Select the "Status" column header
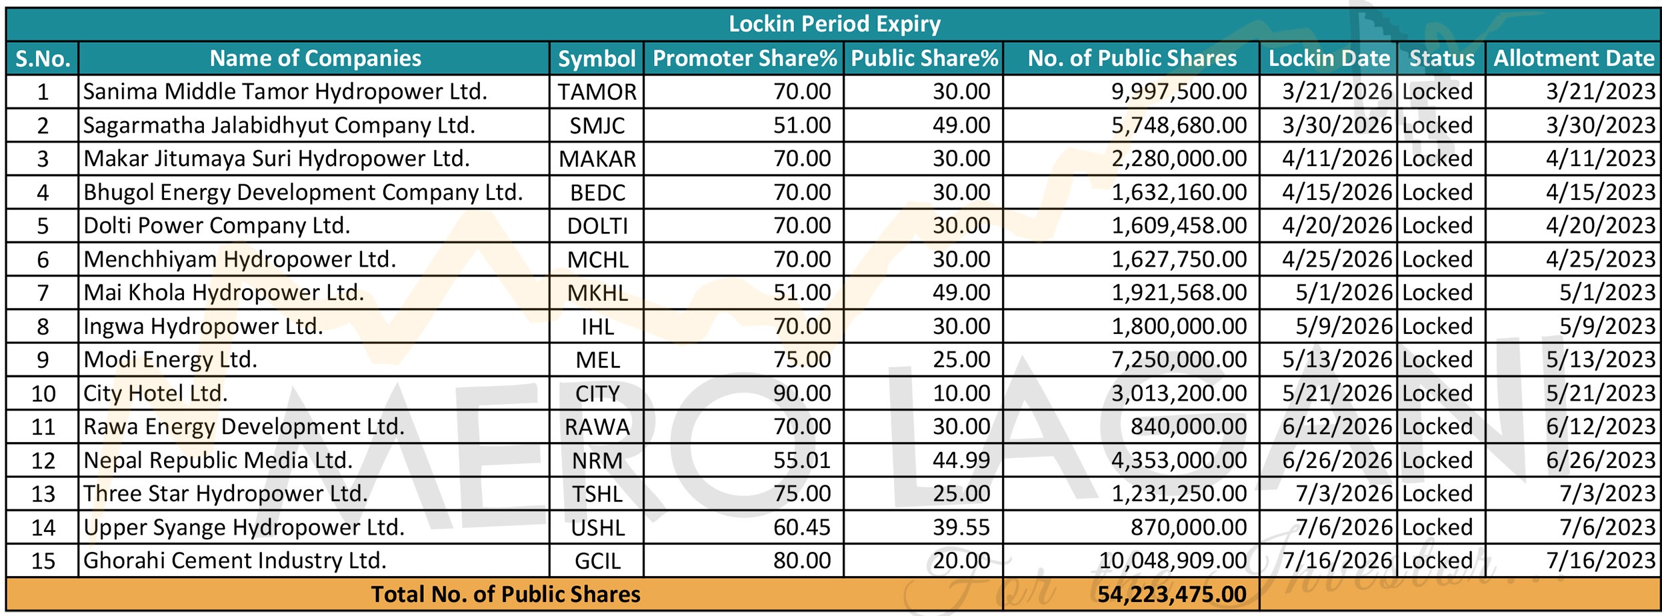The image size is (1662, 616). coord(1441,59)
